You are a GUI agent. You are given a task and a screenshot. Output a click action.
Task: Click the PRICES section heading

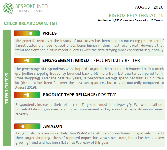[x=50, y=33]
